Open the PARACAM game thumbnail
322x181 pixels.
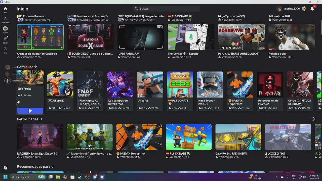pyautogui.click(x=141, y=37)
